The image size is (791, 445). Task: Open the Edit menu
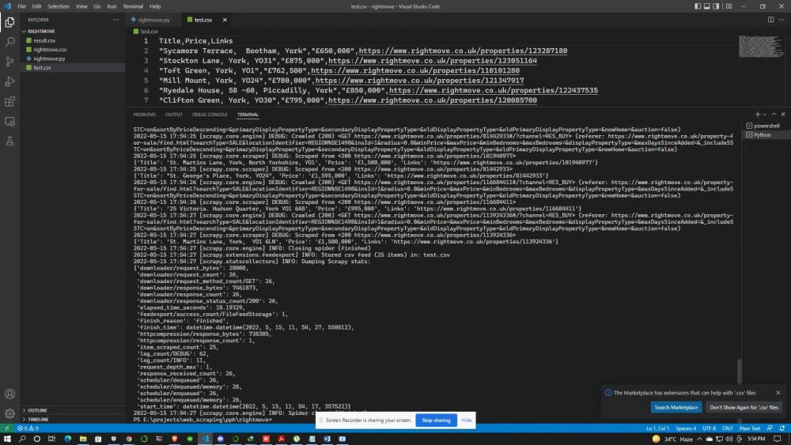click(x=36, y=6)
